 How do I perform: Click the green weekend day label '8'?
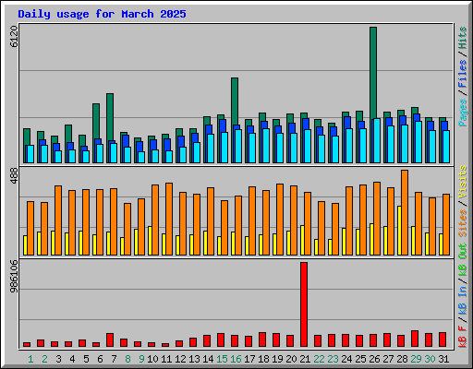tap(127, 359)
